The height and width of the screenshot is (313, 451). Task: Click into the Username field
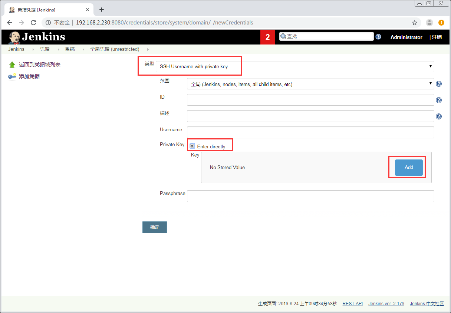(310, 132)
